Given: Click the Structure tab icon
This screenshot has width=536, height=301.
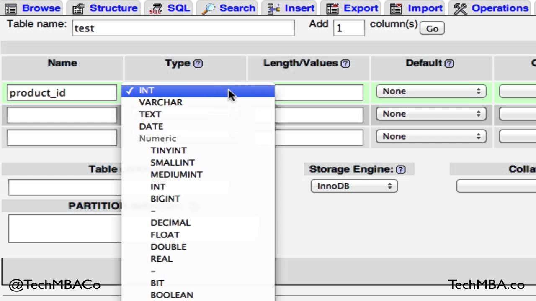Looking at the screenshot, I should [78, 8].
